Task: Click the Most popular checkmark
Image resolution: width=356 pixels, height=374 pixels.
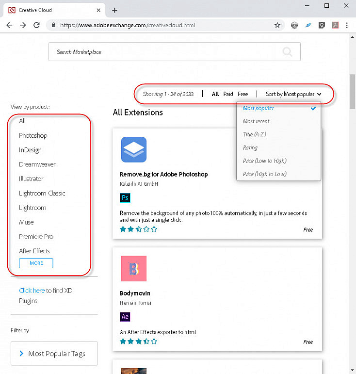Action: tap(313, 108)
